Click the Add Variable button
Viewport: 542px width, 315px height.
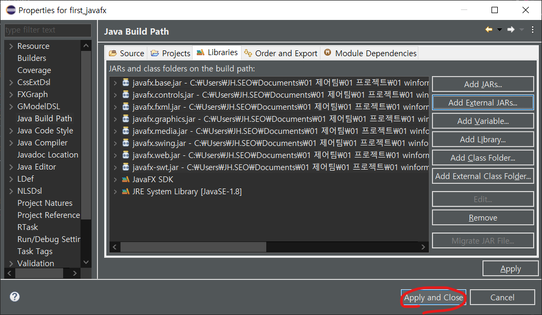pyautogui.click(x=483, y=121)
